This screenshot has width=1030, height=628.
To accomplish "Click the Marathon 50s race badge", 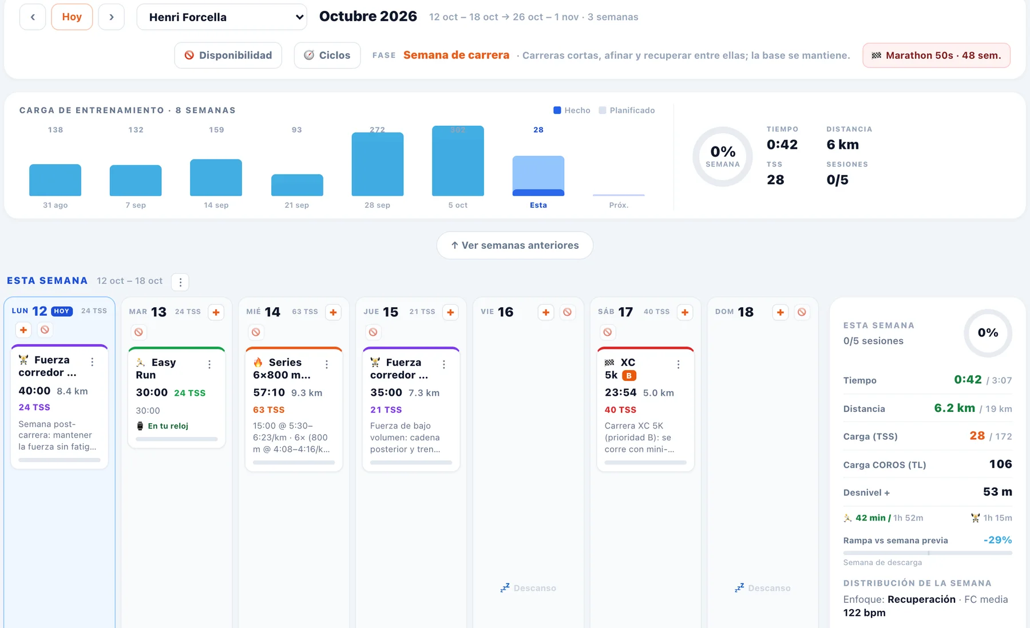I will pos(936,55).
